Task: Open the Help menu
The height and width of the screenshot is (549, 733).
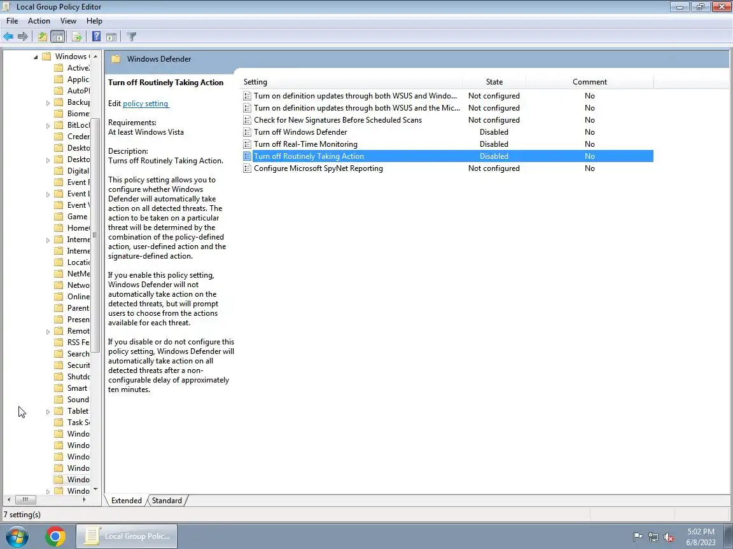Action: (94, 21)
